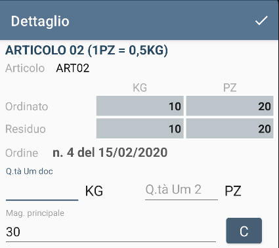Click the Dettaglio title in header
Screen dimensions: 279x248
click(x=40, y=21)
